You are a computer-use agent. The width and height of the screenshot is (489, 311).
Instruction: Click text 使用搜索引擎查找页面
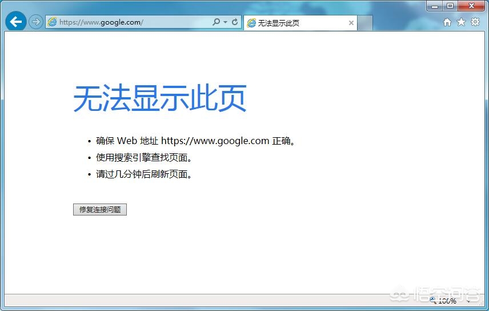143,157
